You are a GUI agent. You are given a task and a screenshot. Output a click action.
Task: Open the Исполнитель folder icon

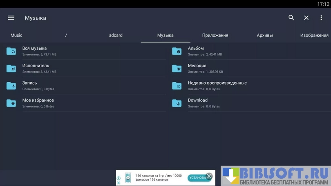[x=11, y=68]
